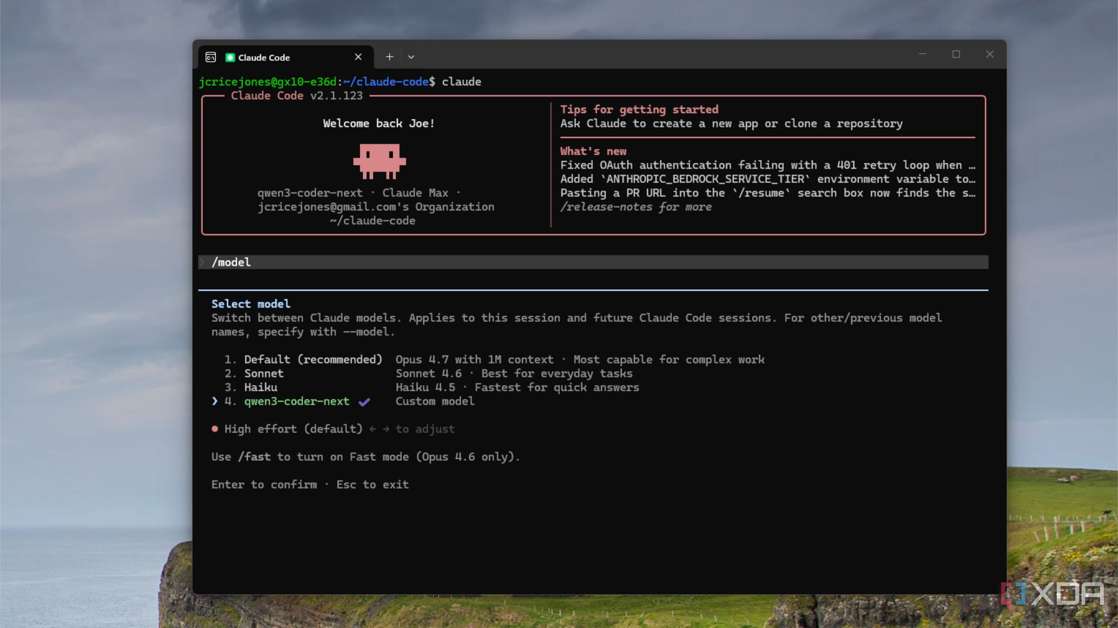Click the red effort level dot indicator
Screen dimensions: 1118x628
pos(215,429)
